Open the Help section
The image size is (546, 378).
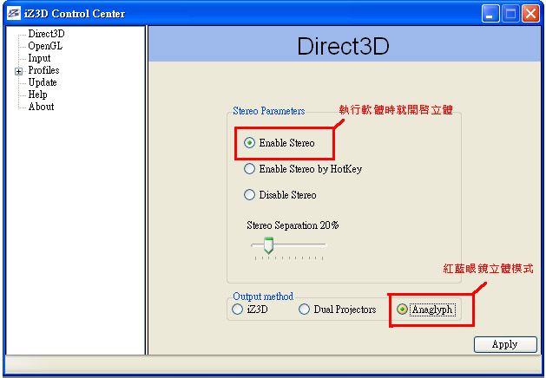[x=37, y=94]
